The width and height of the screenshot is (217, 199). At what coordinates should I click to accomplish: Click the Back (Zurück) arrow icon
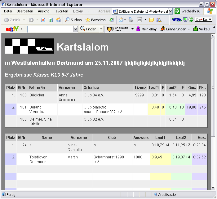pos(7,20)
